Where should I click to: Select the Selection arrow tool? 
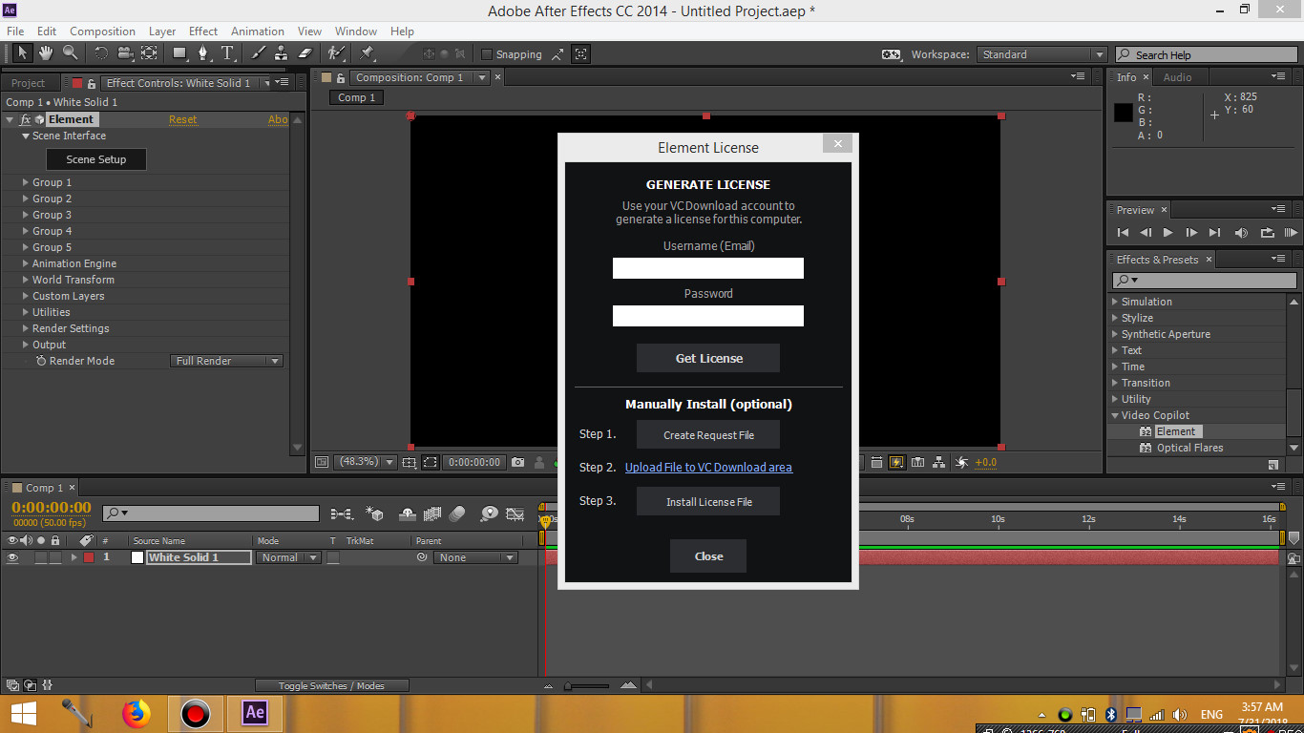[23, 53]
